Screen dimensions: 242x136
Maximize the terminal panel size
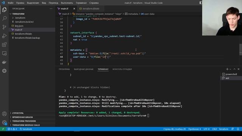234,69
